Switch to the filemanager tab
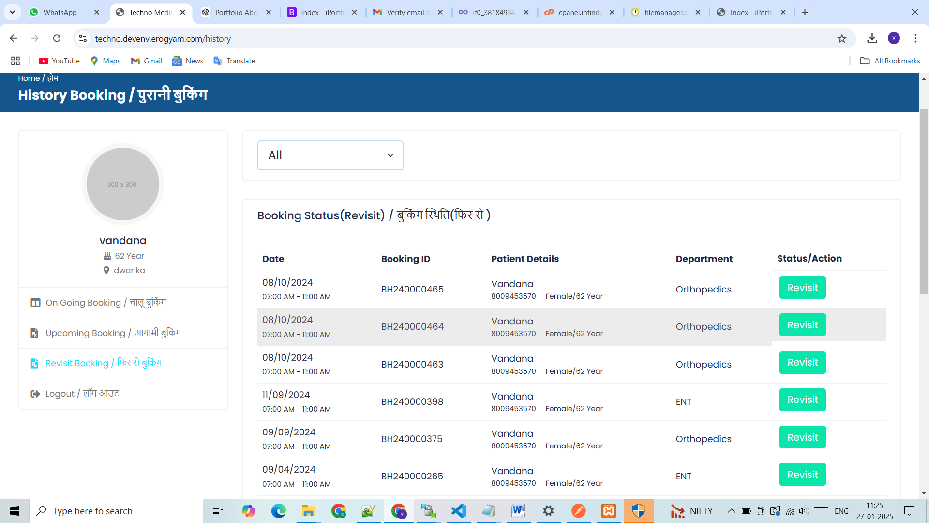The height and width of the screenshot is (523, 929). coord(666,12)
